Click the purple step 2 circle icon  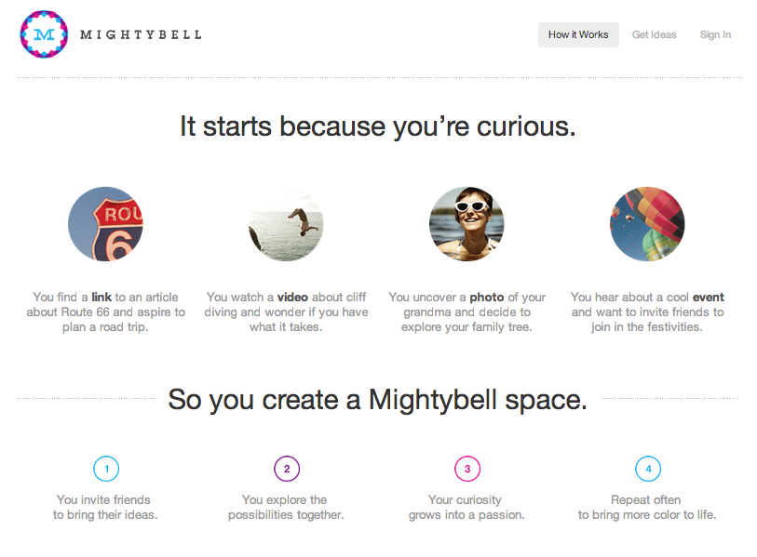[x=287, y=469]
